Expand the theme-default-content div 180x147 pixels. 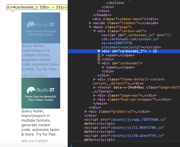pyautogui.click(x=94, y=79)
